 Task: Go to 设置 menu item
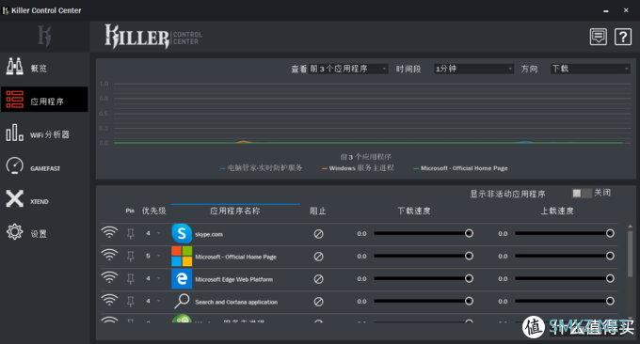44,233
